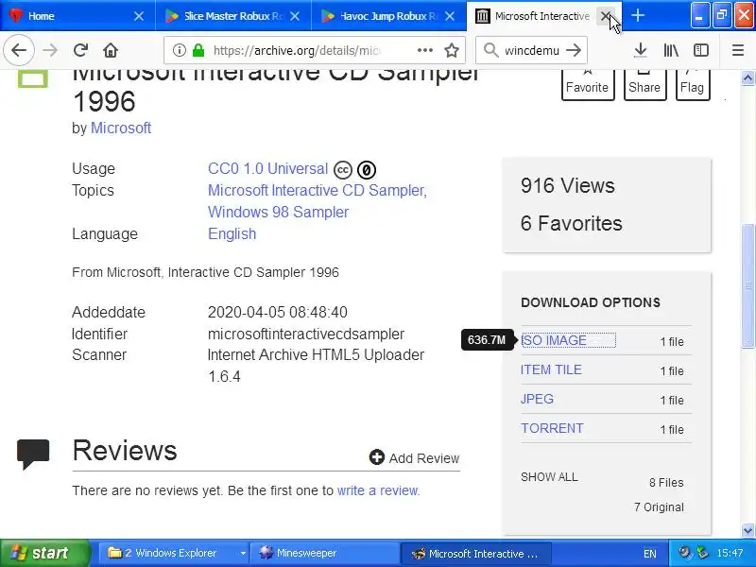Open the Microsoft author link
756x567 pixels.
[121, 128]
